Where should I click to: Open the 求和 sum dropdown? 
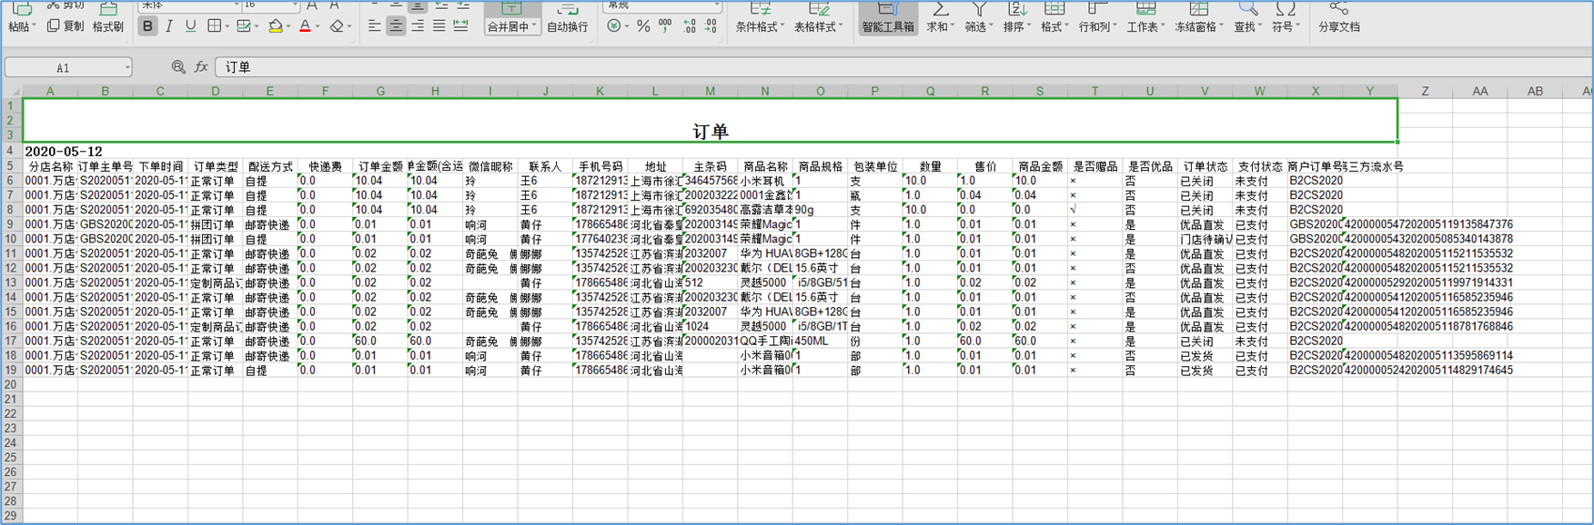(x=941, y=27)
